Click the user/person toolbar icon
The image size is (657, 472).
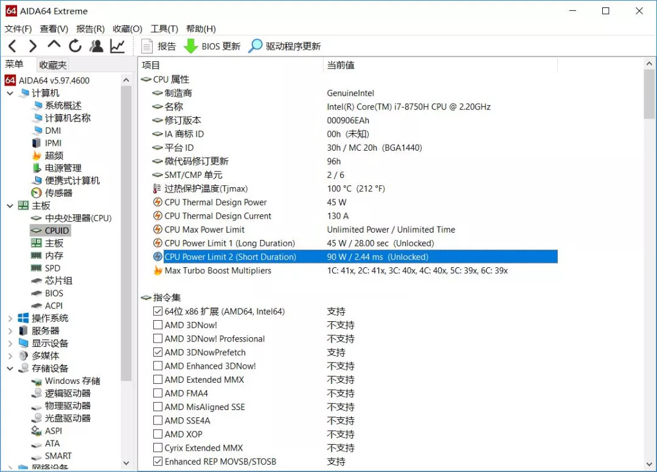(x=96, y=46)
